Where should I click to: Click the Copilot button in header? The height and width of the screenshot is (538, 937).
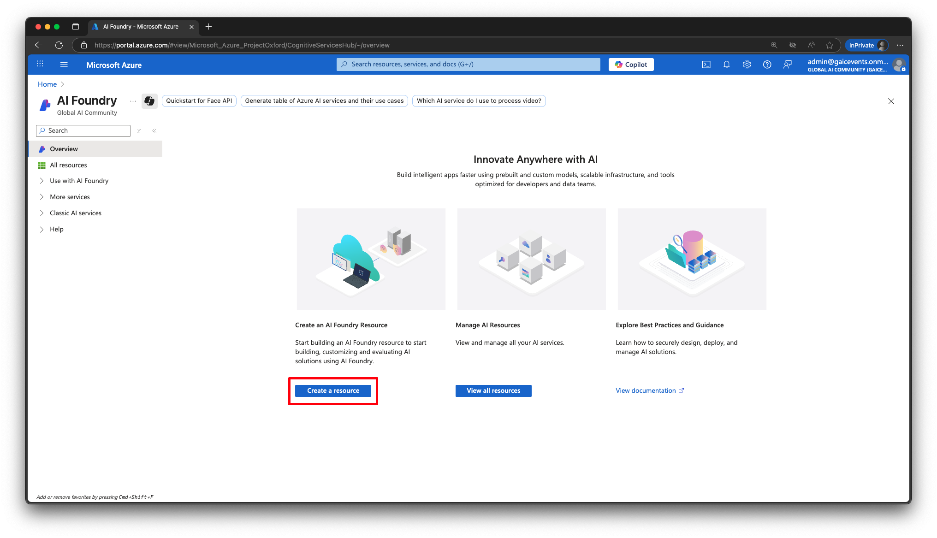pos(631,65)
